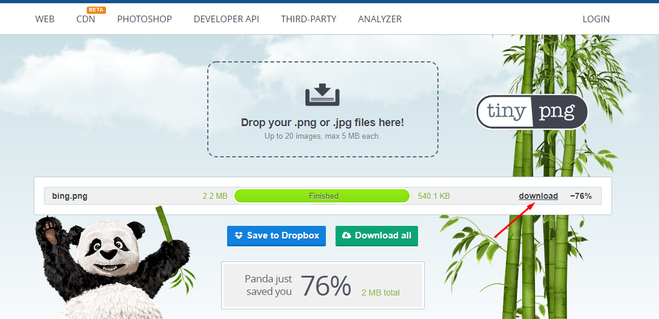Open the ANALYZER page
This screenshot has width=659, height=319.
point(380,19)
